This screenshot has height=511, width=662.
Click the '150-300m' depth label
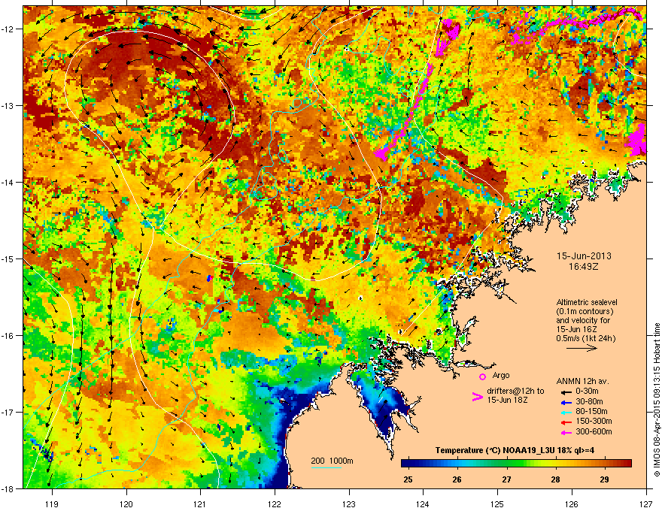coord(594,421)
